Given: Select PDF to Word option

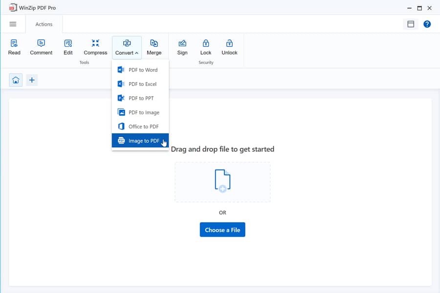Looking at the screenshot, I should [x=140, y=70].
